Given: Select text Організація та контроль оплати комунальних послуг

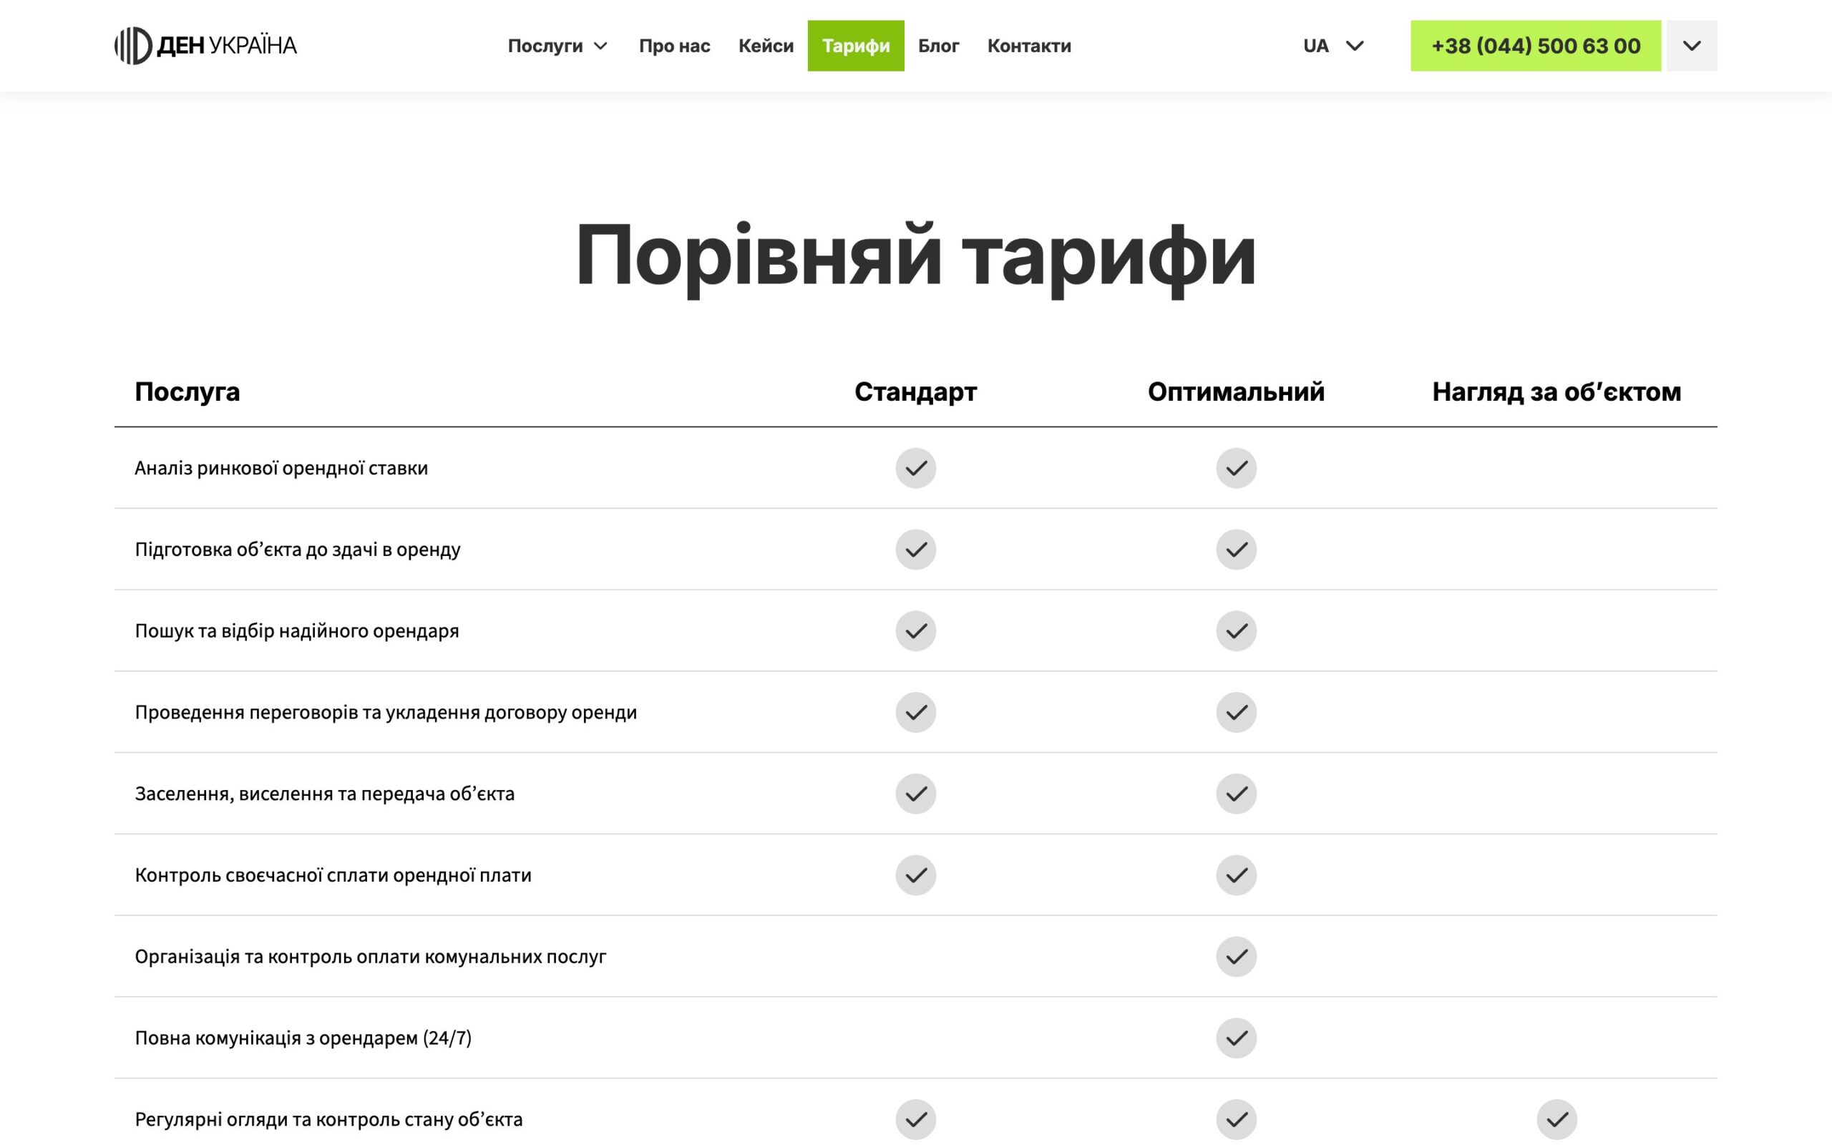Looking at the screenshot, I should coord(370,957).
